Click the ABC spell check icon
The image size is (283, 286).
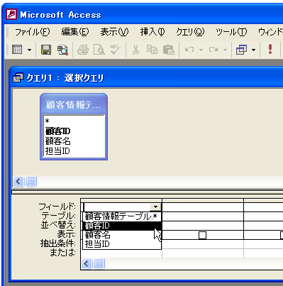[115, 50]
